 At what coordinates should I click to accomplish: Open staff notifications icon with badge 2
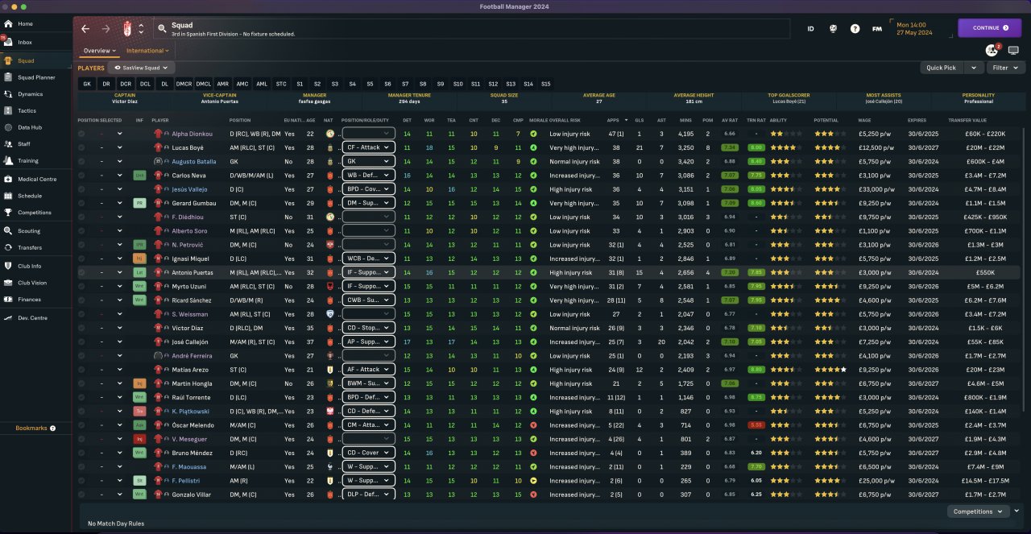click(x=992, y=50)
